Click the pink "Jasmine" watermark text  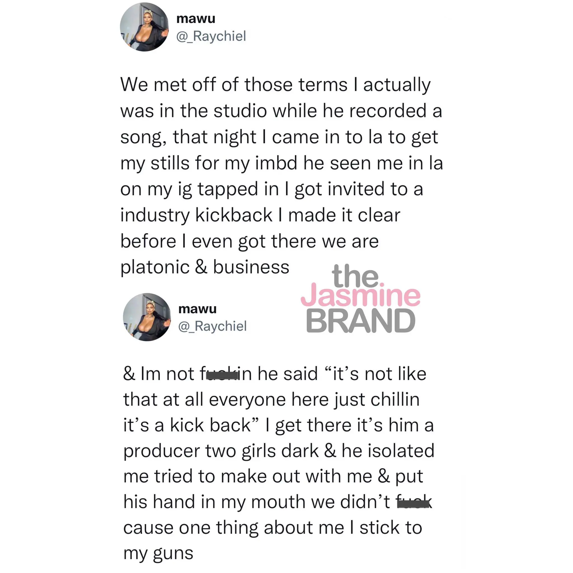[360, 295]
